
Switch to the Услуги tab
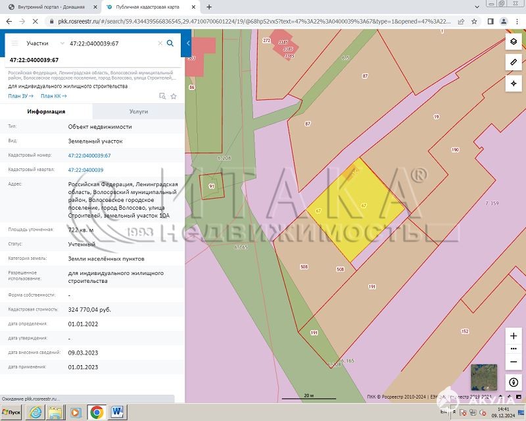click(x=138, y=112)
